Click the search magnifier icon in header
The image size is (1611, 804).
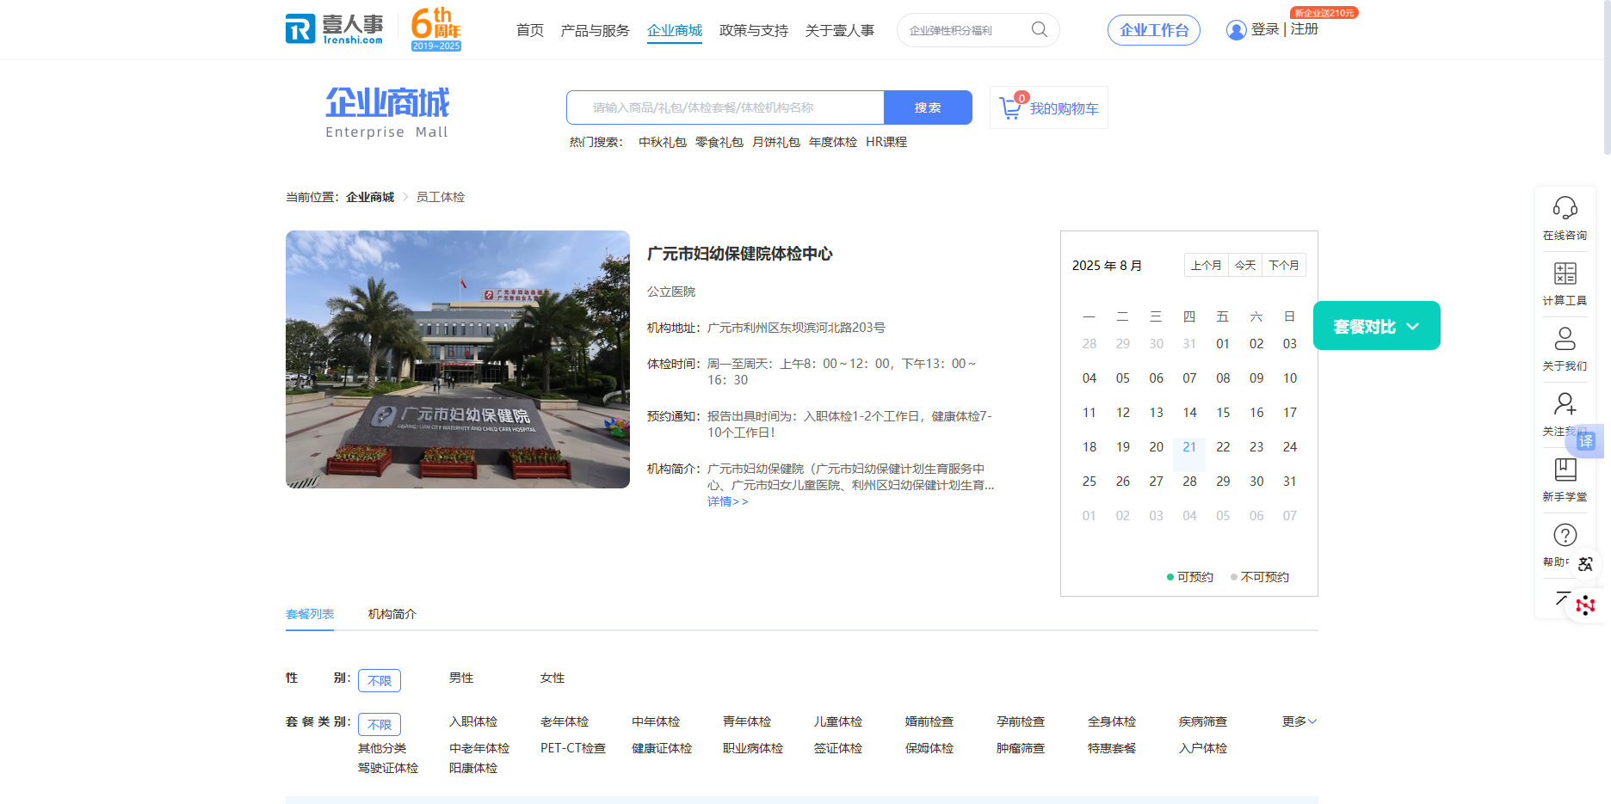coord(1039,29)
